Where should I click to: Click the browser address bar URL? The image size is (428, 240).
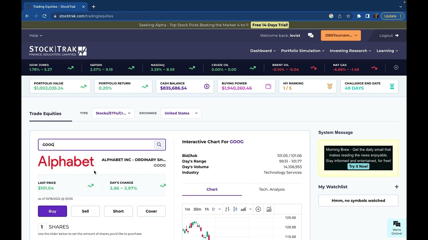86,16
